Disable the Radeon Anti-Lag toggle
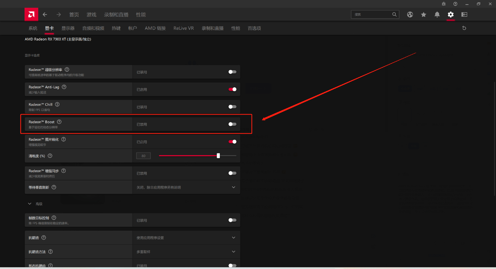The width and height of the screenshot is (496, 269). [232, 89]
